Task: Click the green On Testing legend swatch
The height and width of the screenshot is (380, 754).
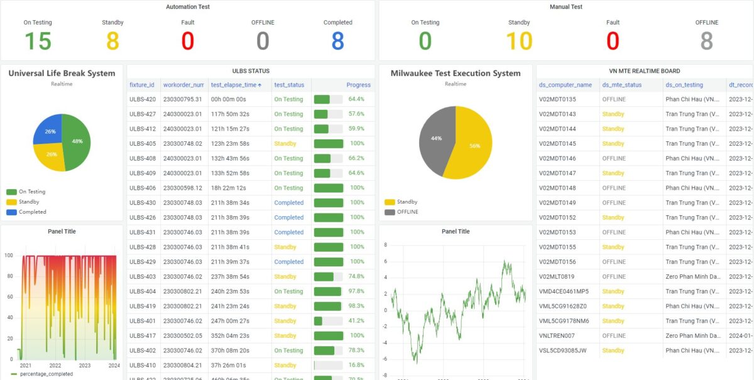Action: [11, 192]
